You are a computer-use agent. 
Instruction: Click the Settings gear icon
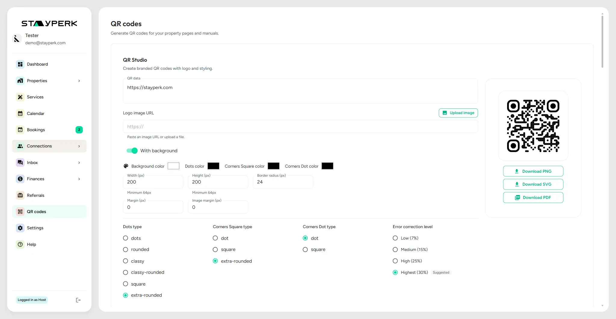pos(20,228)
